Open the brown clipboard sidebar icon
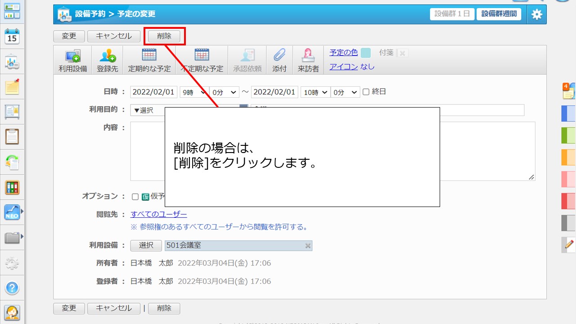Image resolution: width=576 pixels, height=324 pixels. click(x=12, y=136)
